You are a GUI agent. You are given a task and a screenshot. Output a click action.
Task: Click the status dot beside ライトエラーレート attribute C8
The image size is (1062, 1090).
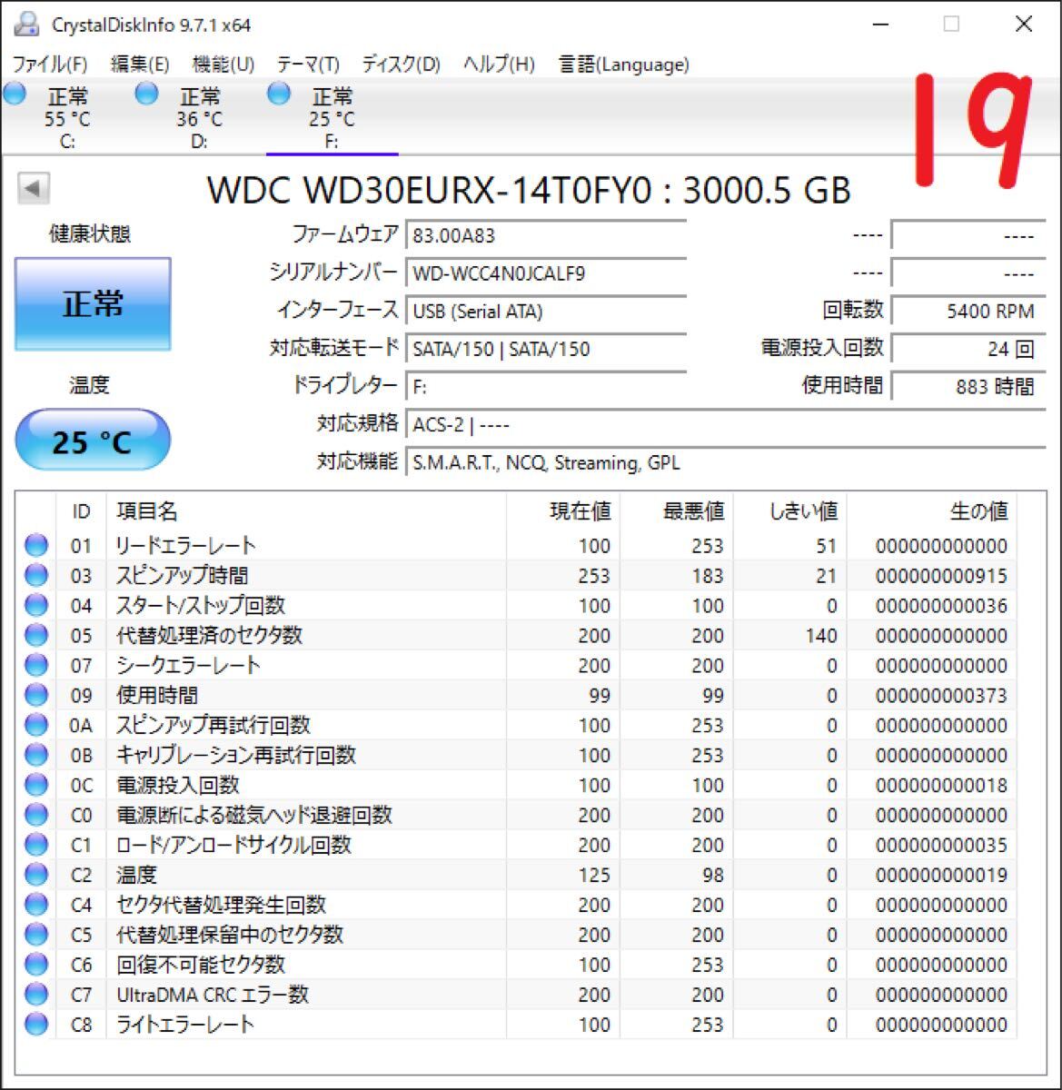(35, 1025)
